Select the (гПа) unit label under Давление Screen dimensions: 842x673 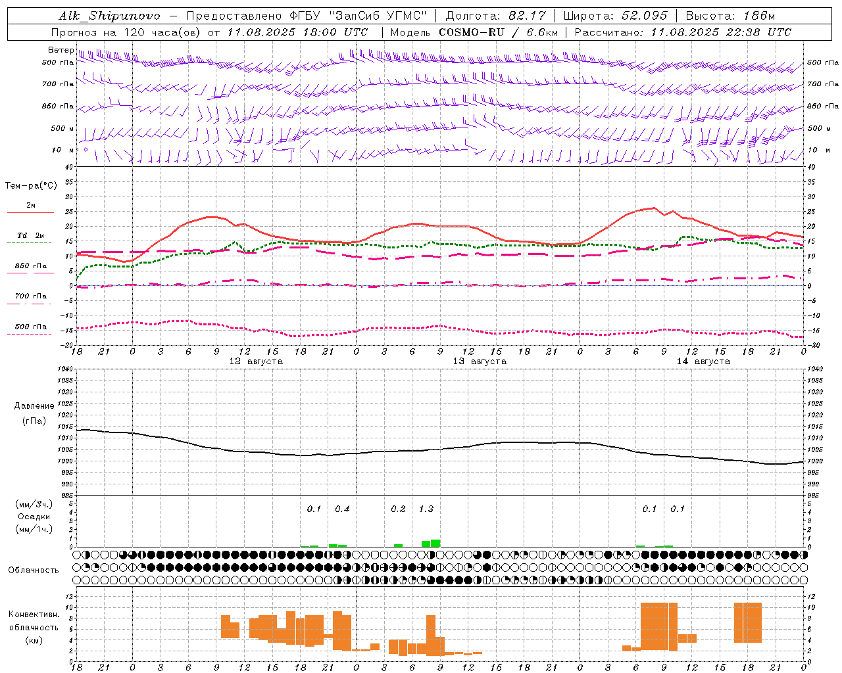(34, 421)
